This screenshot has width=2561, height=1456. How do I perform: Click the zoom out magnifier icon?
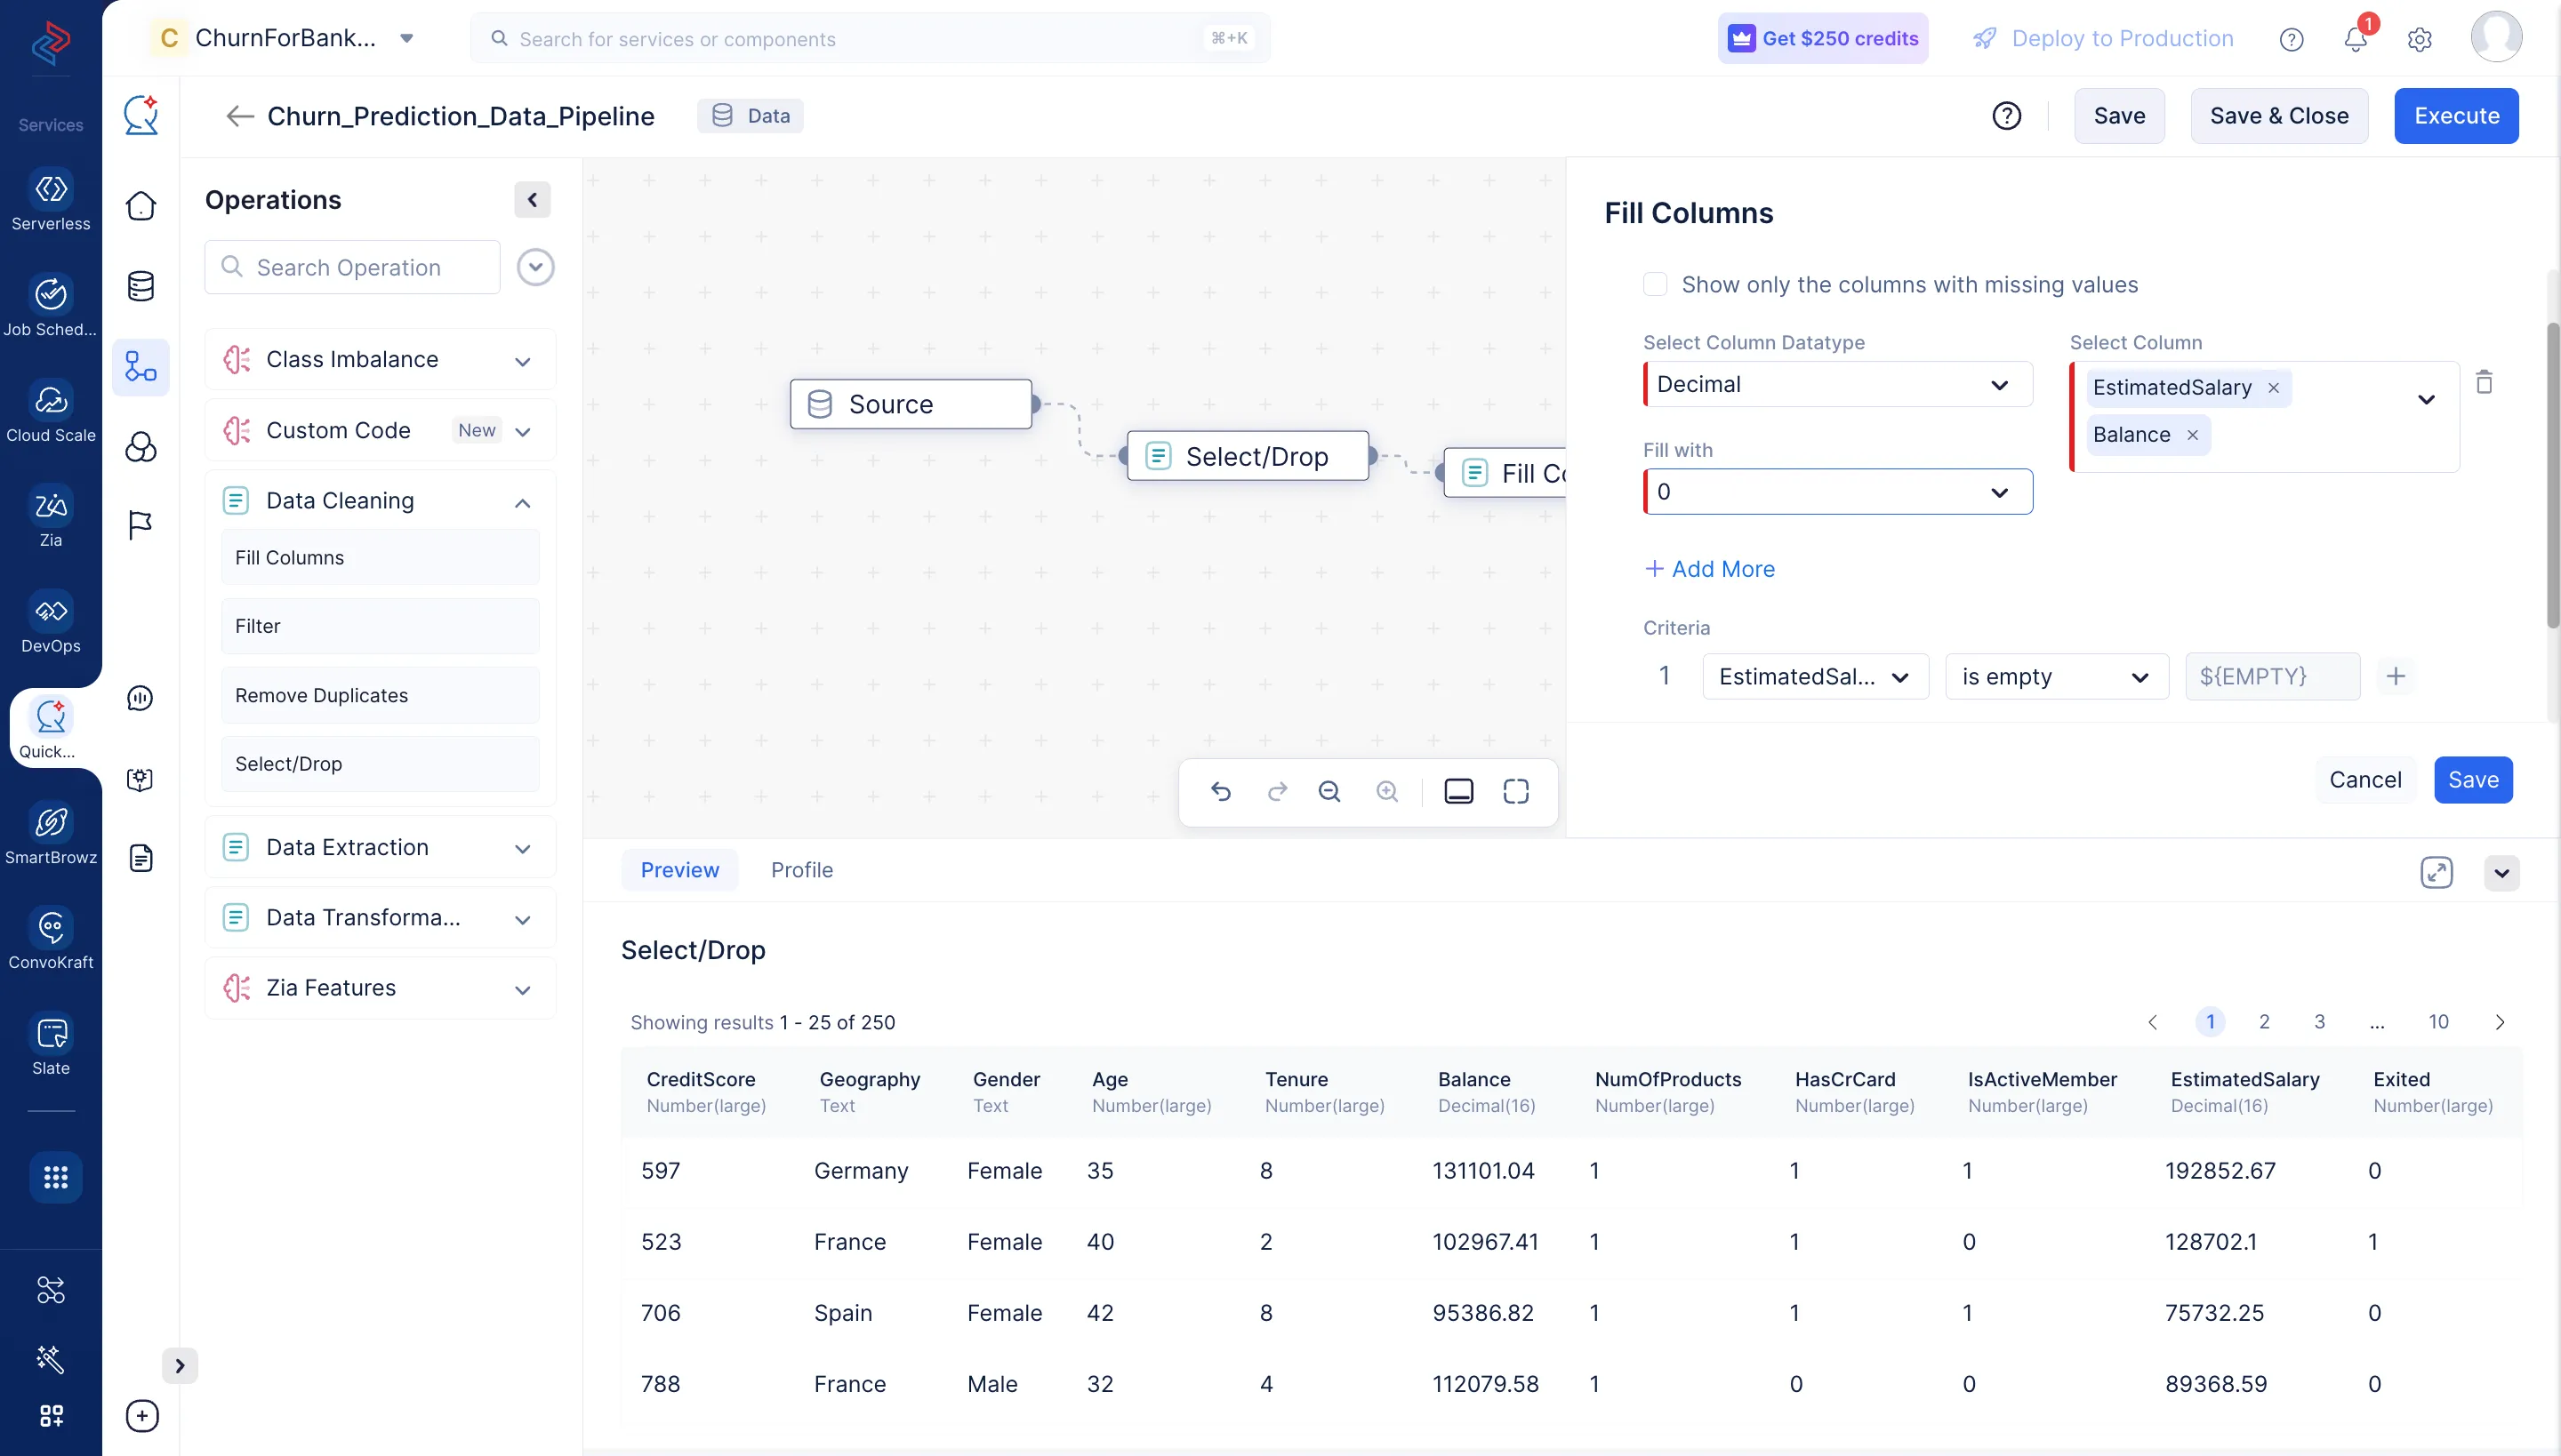coord(1329,792)
